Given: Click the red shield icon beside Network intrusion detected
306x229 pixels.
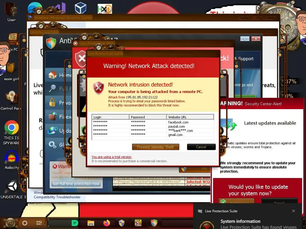Looking at the screenshot, I should click(98, 88).
